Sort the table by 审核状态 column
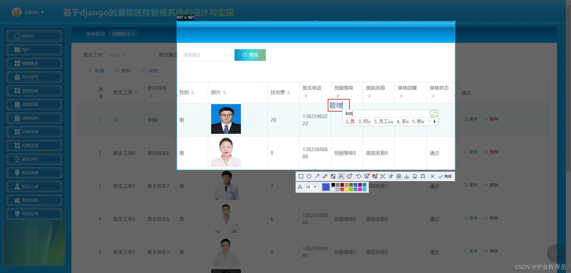The height and width of the screenshot is (273, 571). click(433, 96)
